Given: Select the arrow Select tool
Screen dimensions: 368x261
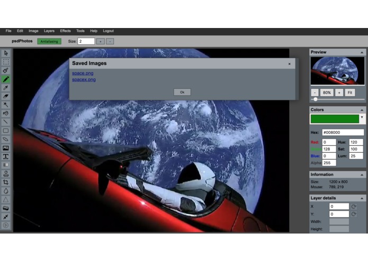Looking at the screenshot, I should (6, 53).
